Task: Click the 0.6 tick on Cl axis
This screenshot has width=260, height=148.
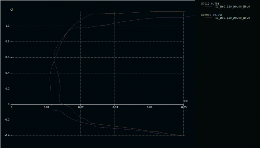Action: 7,57
